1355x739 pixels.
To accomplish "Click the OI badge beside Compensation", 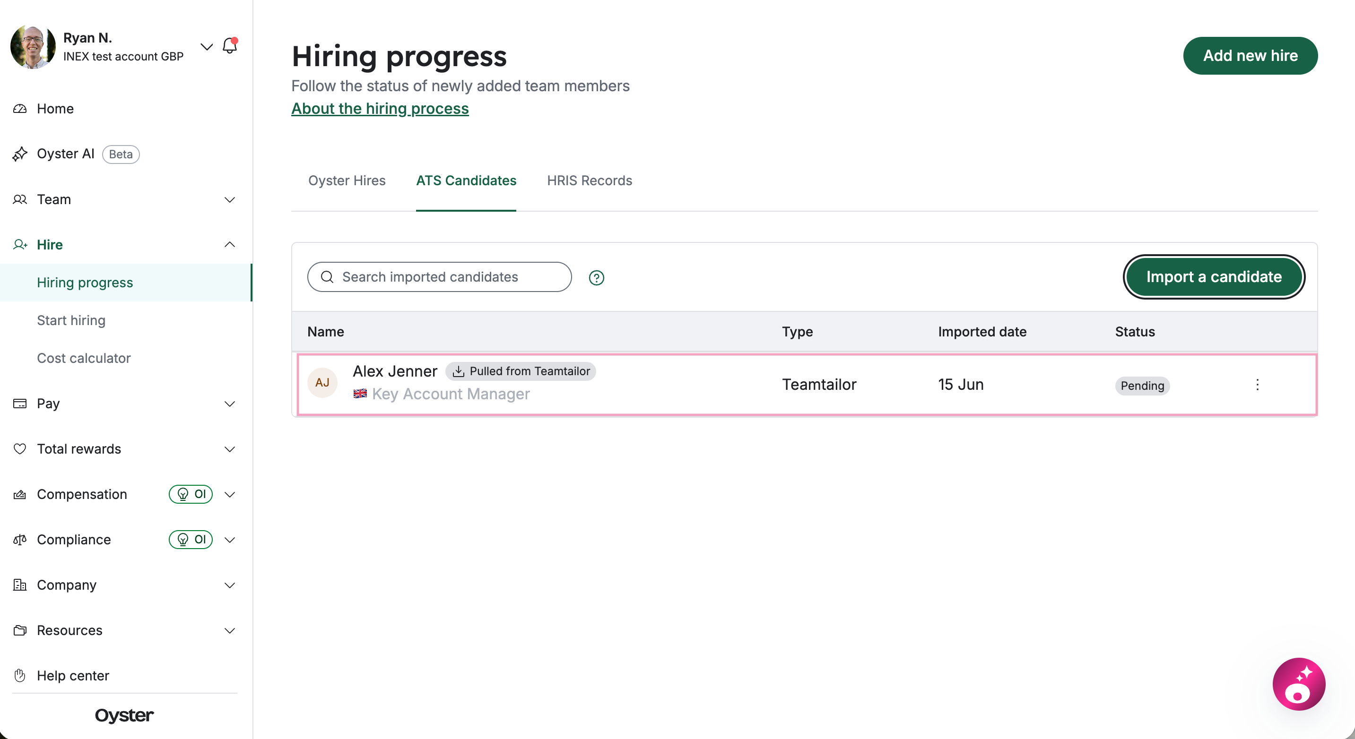I will pyautogui.click(x=191, y=494).
